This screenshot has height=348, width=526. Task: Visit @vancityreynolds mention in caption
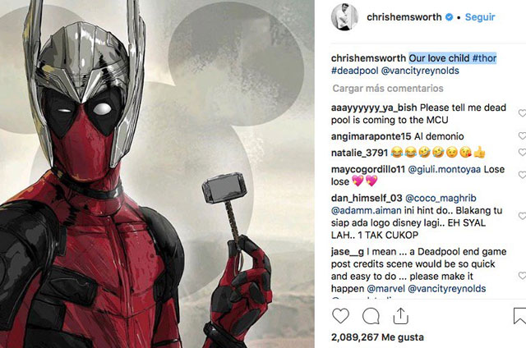(420, 71)
